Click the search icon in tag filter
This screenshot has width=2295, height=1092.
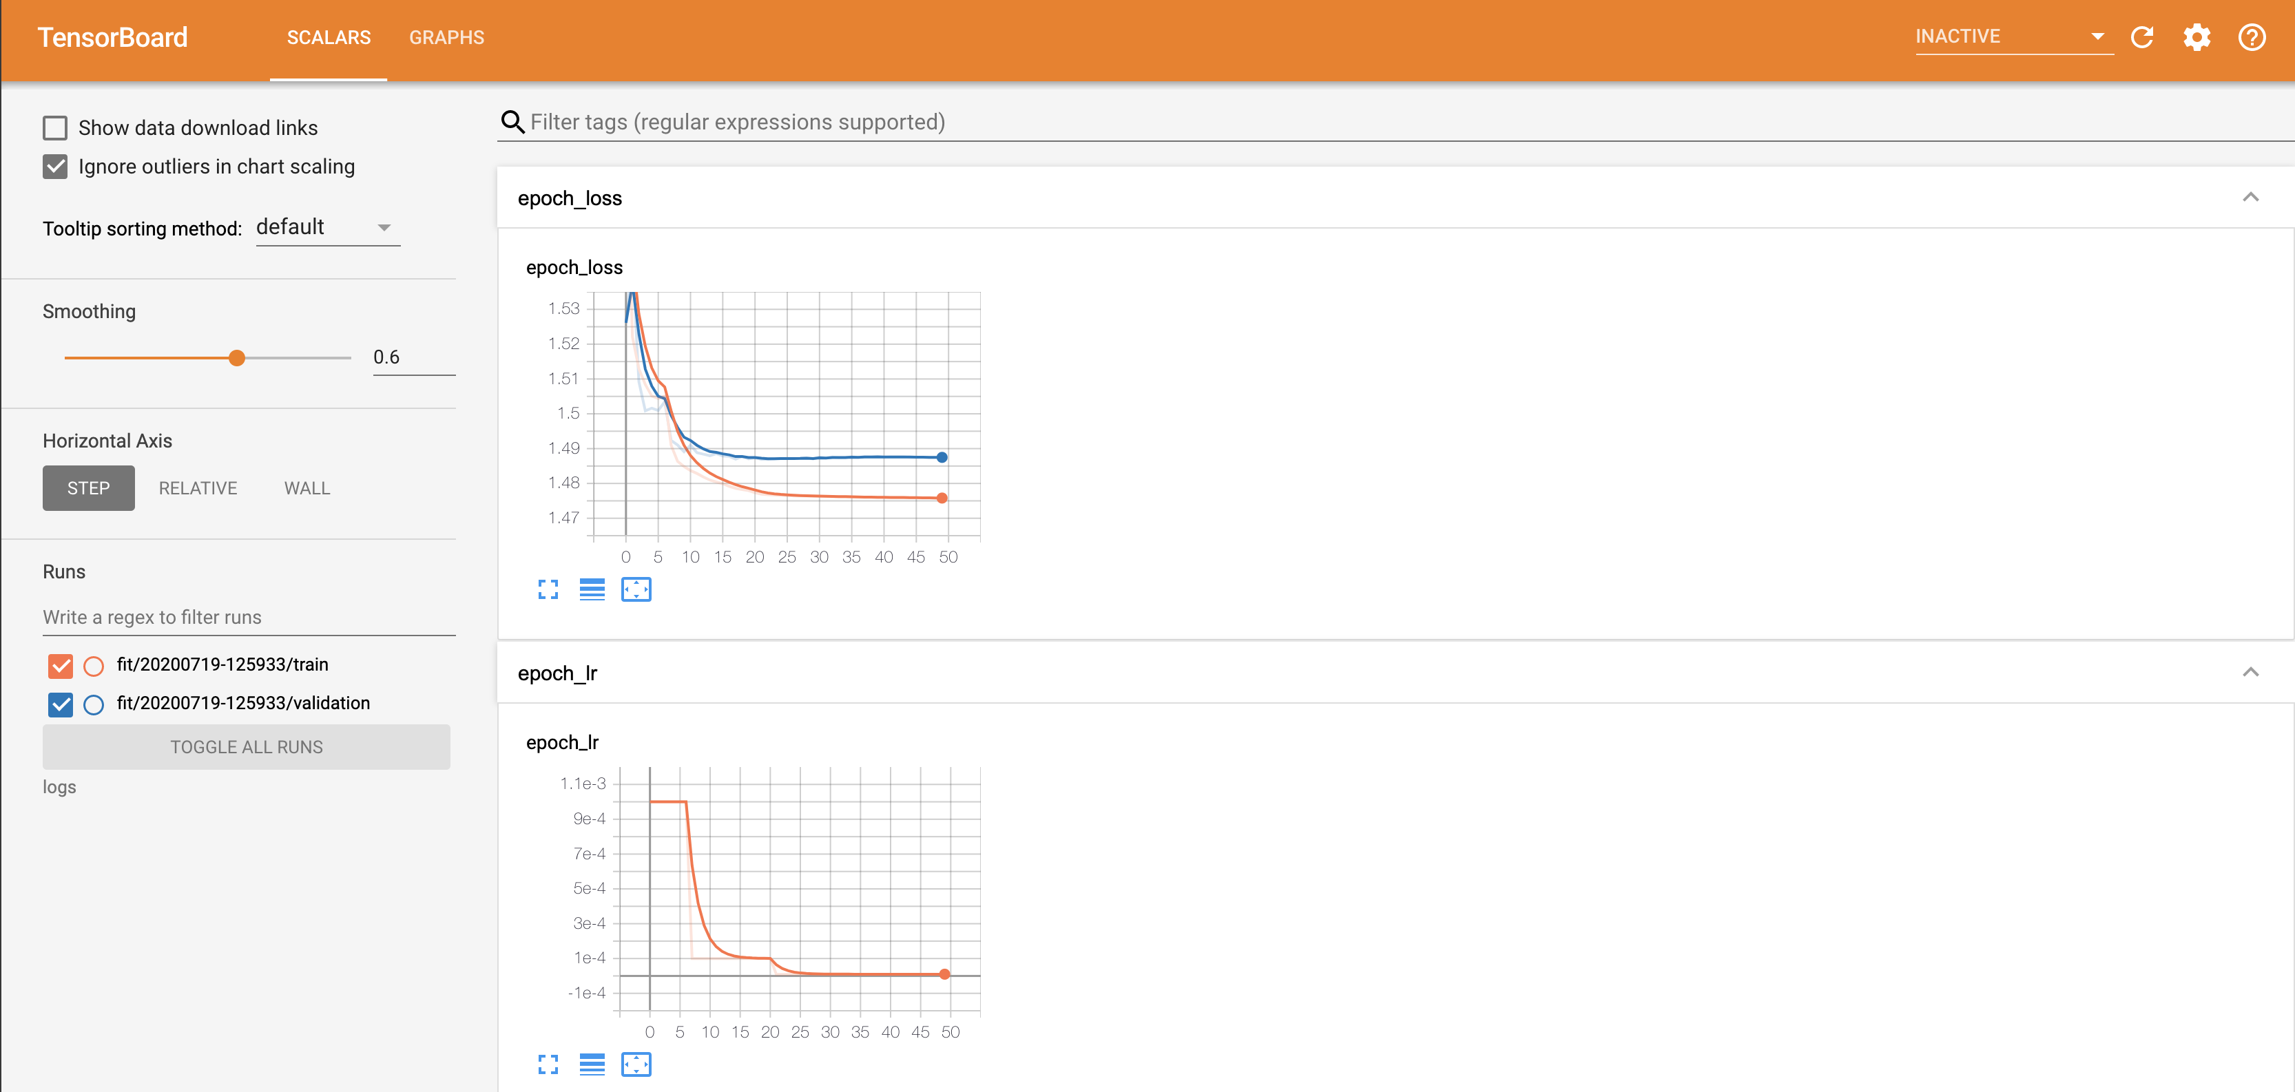tap(512, 122)
